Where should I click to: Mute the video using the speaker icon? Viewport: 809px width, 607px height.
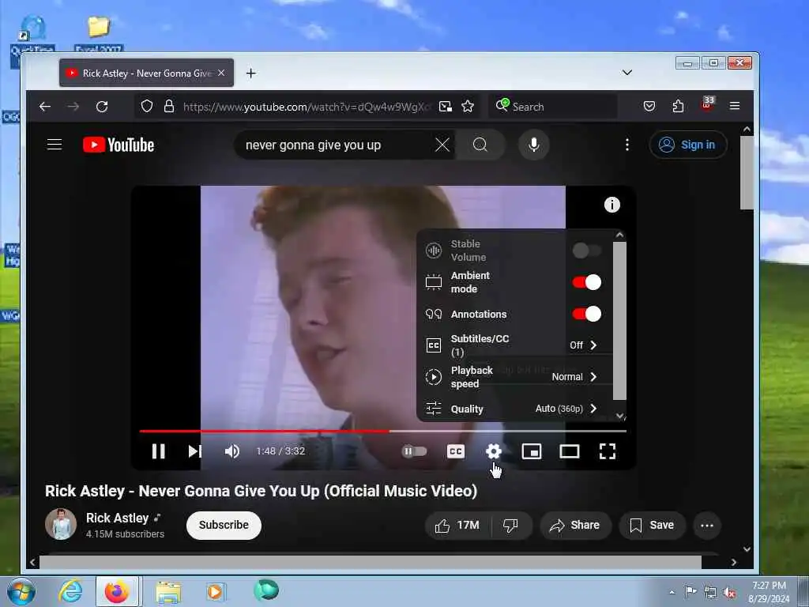(x=232, y=451)
